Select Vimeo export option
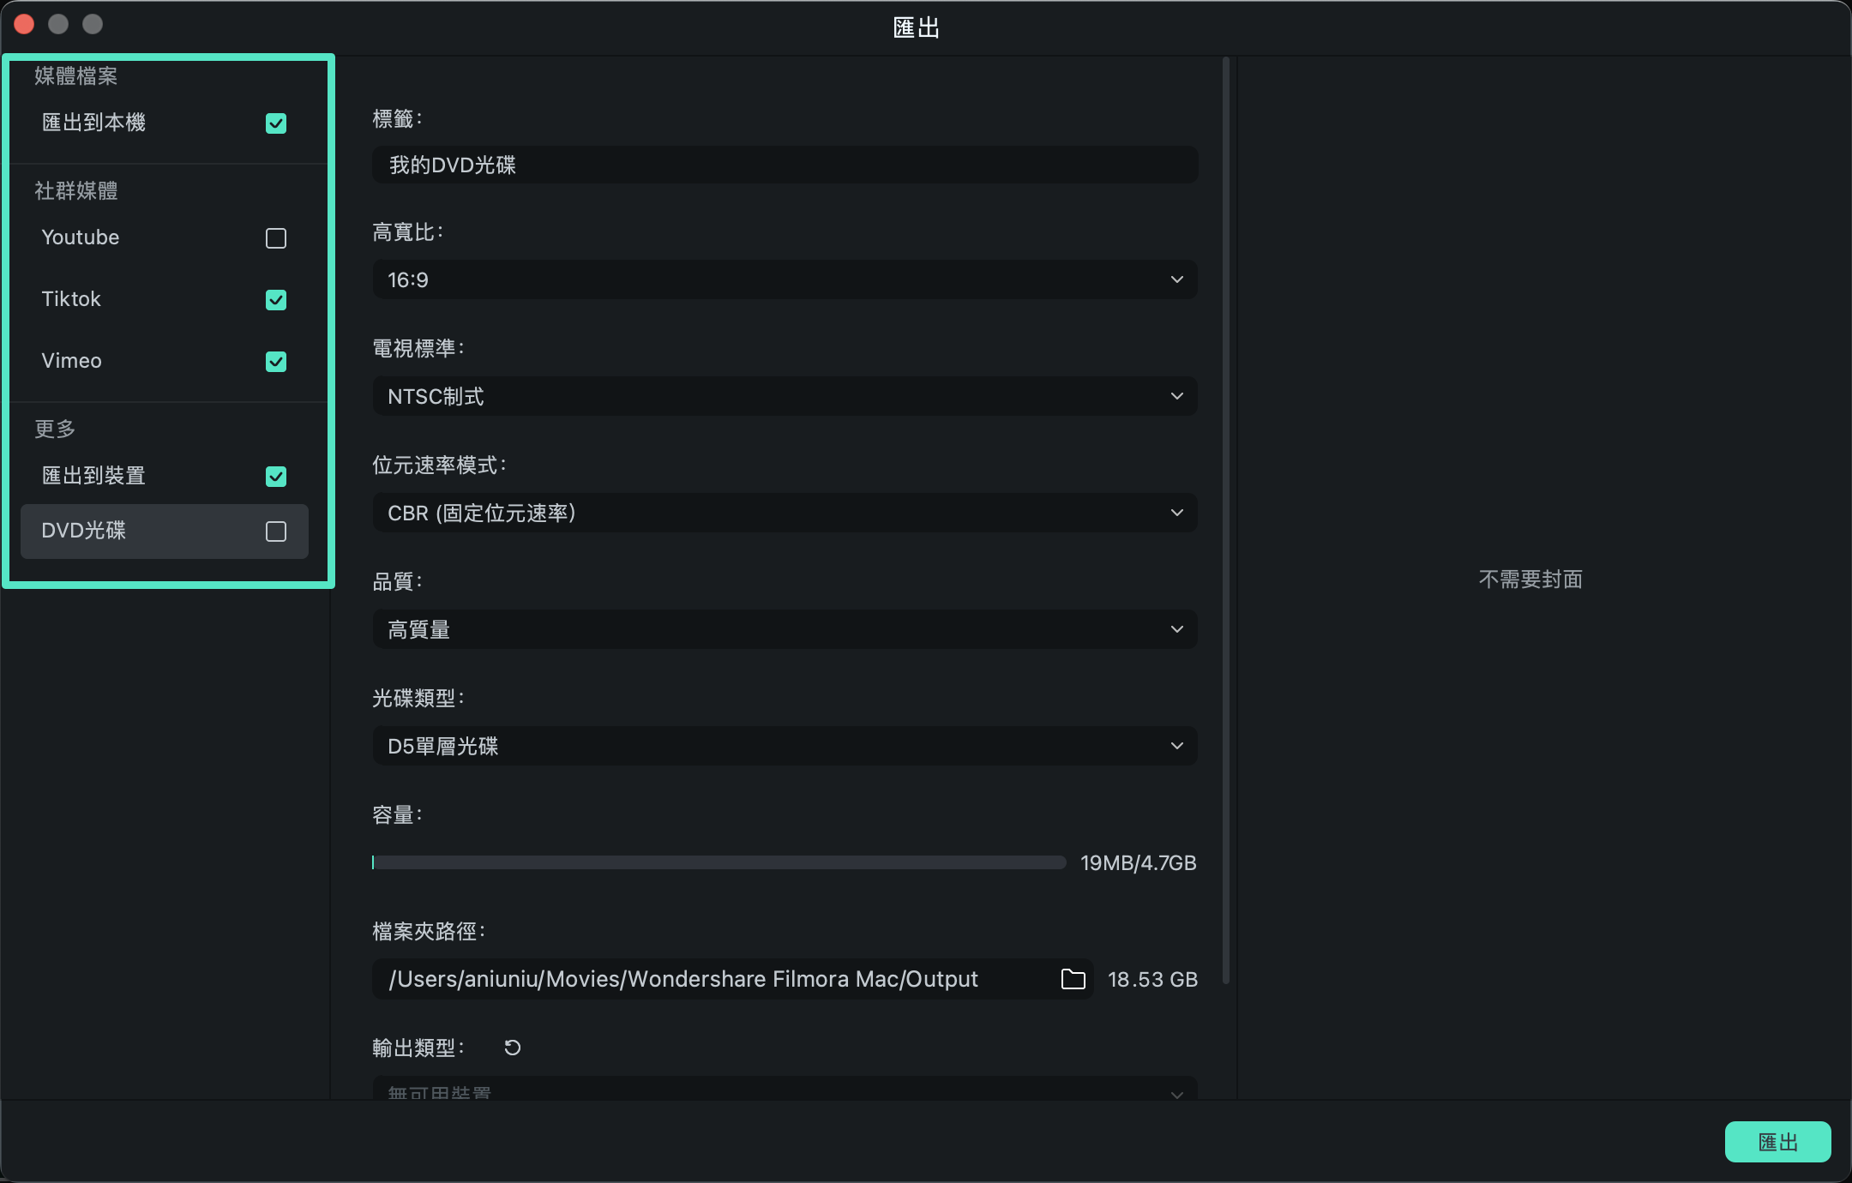The image size is (1852, 1183). tap(72, 361)
